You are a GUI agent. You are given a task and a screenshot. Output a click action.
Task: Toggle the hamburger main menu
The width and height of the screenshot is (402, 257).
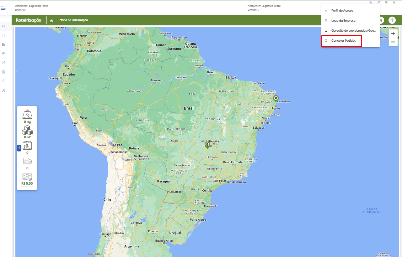point(3,8)
